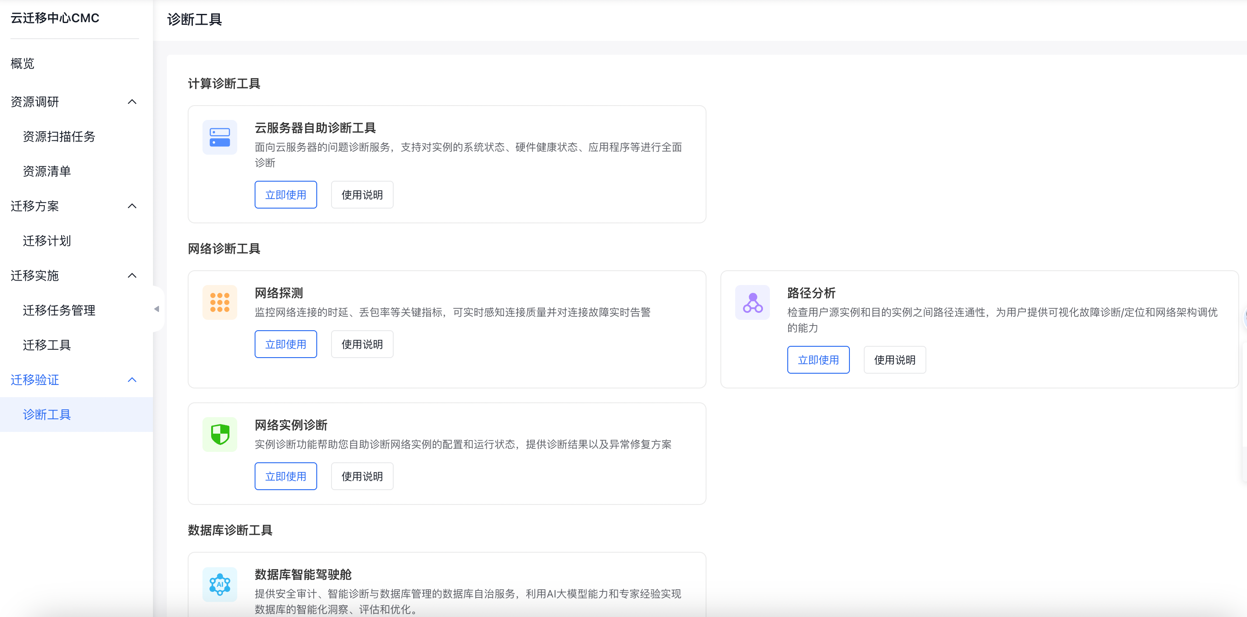Click 立即使用 for 网络实例诊断
This screenshot has height=617, width=1247.
(285, 477)
